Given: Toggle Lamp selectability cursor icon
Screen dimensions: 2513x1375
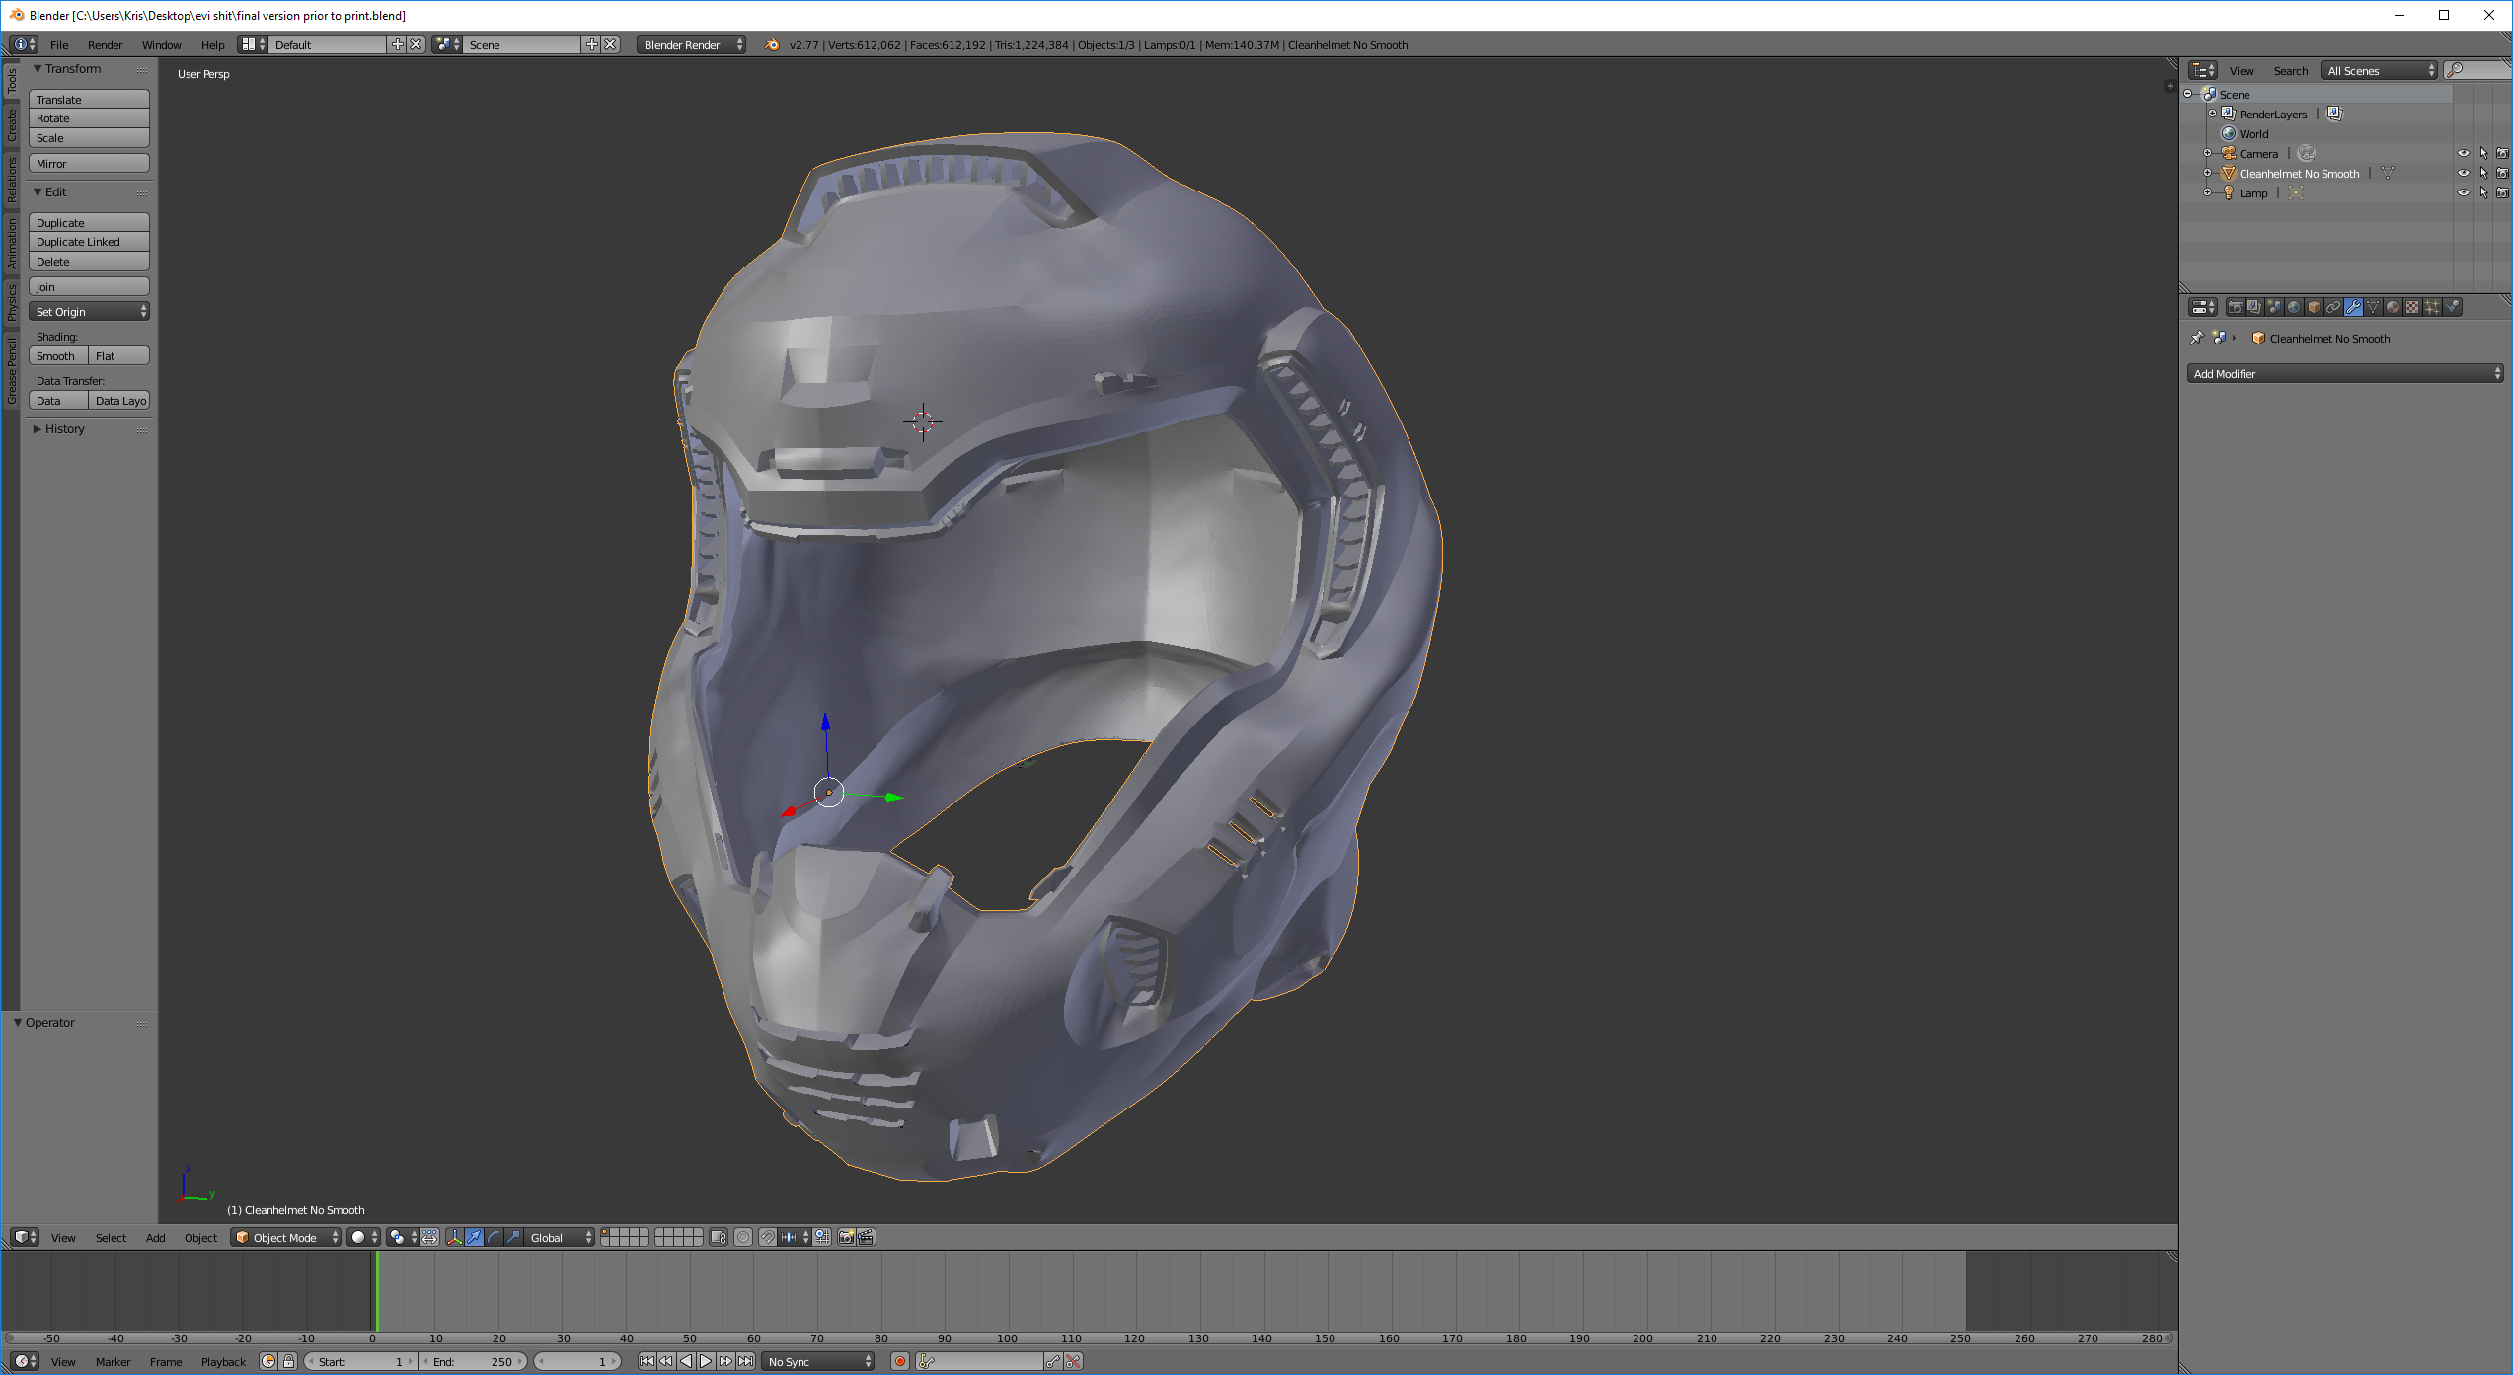Looking at the screenshot, I should click(x=2482, y=192).
